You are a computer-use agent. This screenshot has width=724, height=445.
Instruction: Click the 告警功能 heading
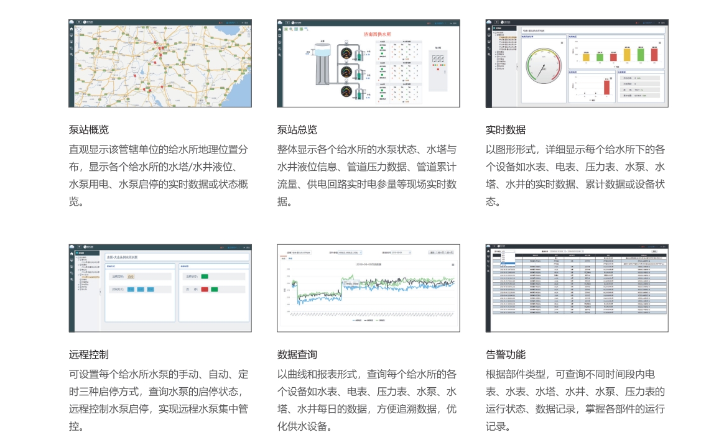click(506, 355)
